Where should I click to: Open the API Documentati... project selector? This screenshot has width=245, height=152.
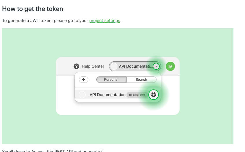[x=135, y=66]
